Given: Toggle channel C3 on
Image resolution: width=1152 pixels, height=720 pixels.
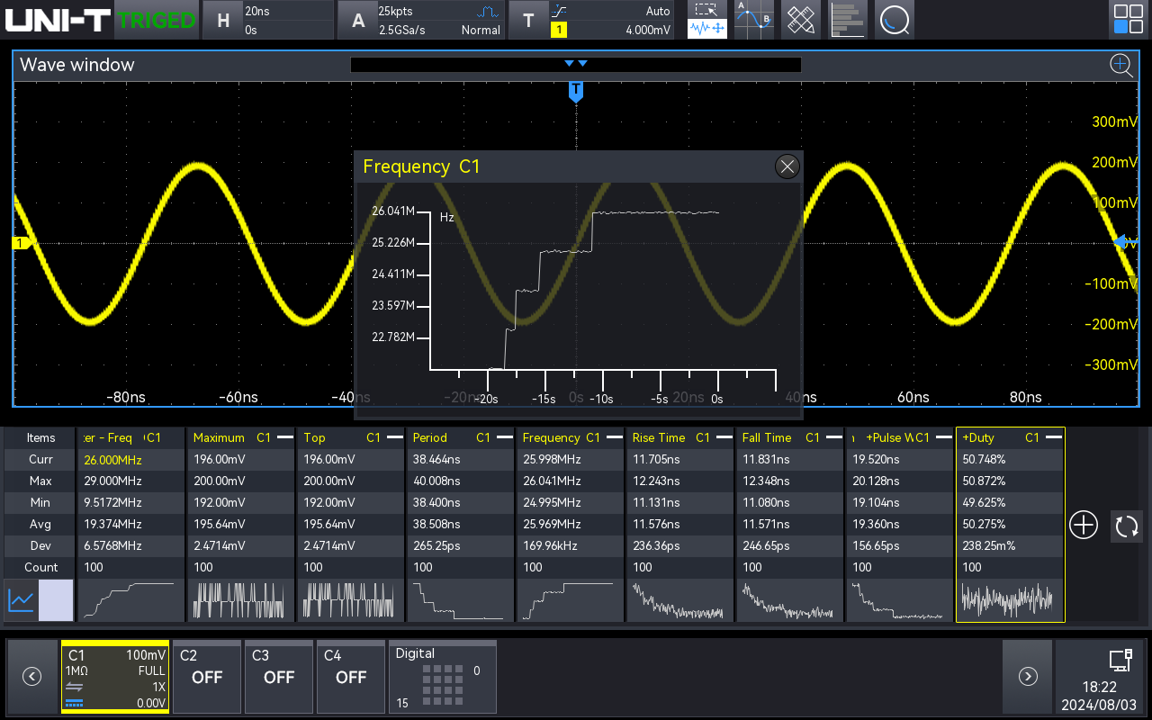Looking at the screenshot, I should pyautogui.click(x=279, y=676).
